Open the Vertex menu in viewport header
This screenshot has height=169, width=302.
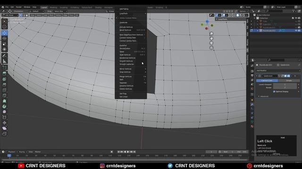(59, 15)
